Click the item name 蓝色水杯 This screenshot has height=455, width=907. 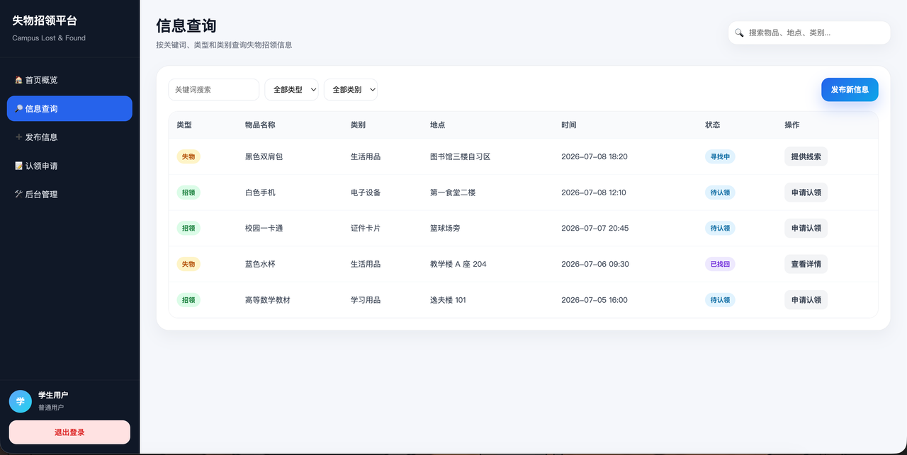pos(260,264)
